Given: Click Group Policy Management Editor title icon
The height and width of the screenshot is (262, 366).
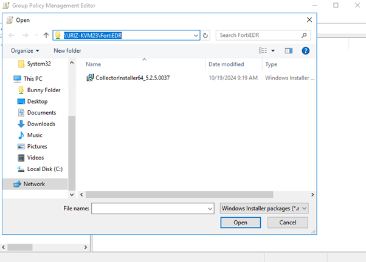Looking at the screenshot, I should pos(6,5).
